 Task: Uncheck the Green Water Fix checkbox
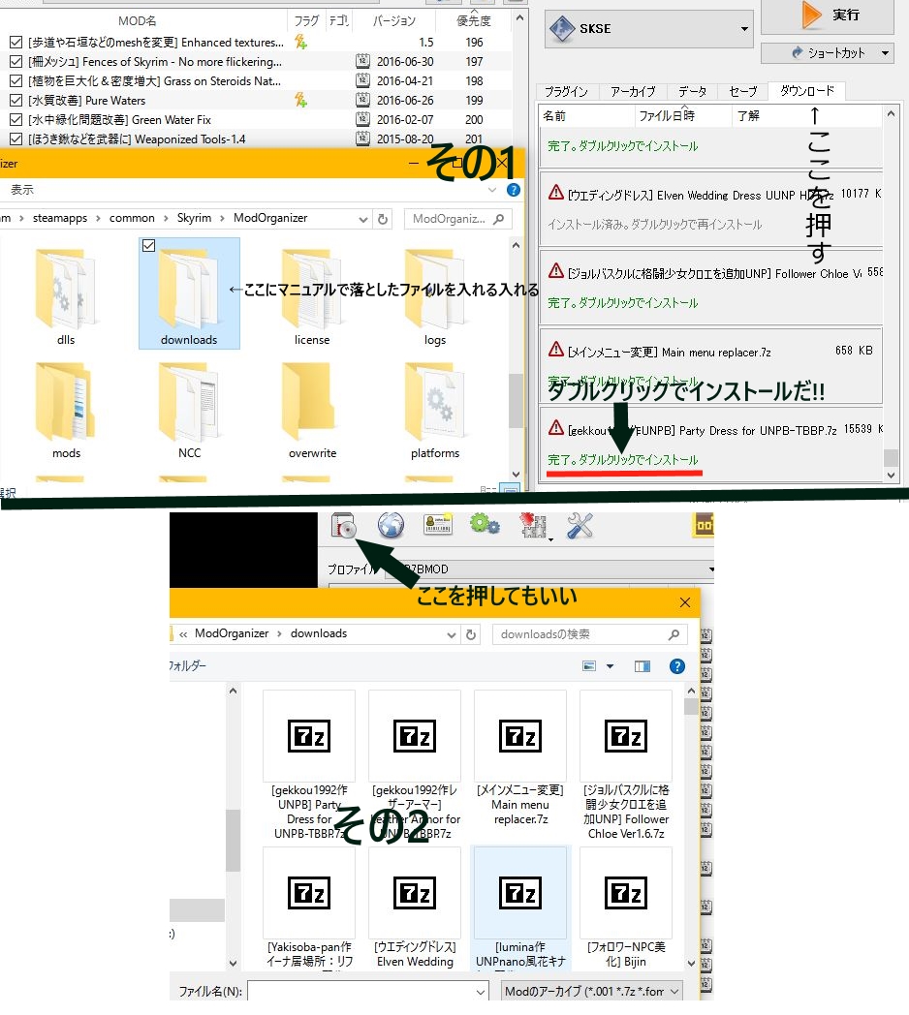point(16,120)
